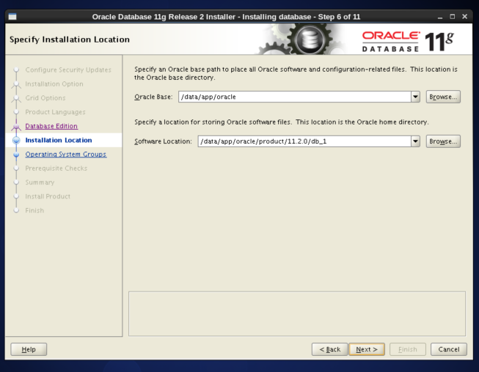Open the Operating System Groups step
Screen dimensions: 479x372
click(x=65, y=155)
